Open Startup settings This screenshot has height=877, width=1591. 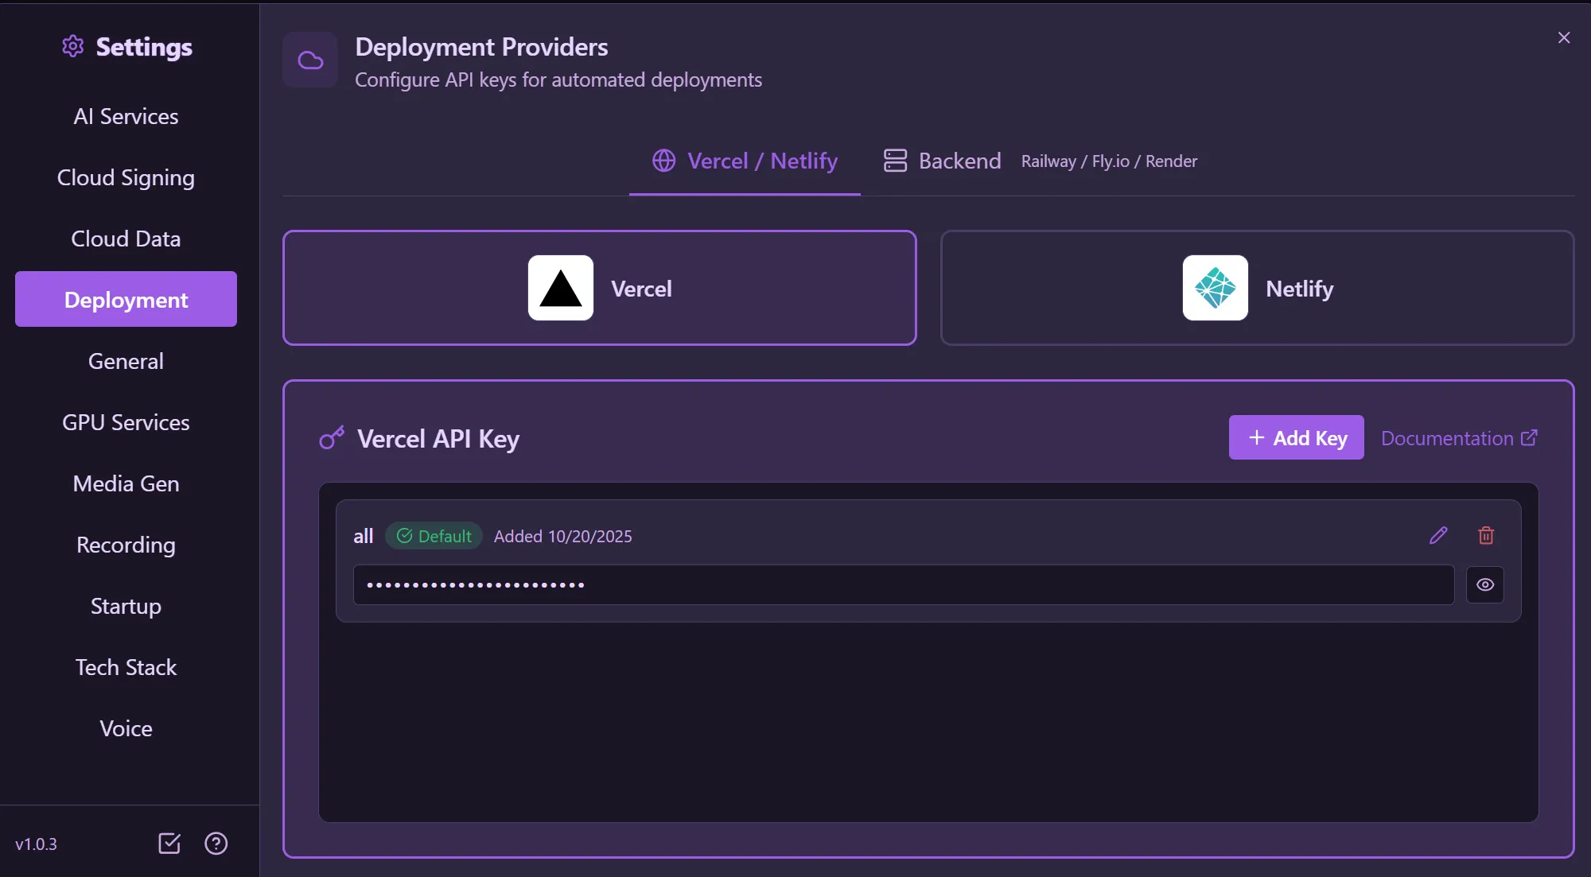point(126,606)
